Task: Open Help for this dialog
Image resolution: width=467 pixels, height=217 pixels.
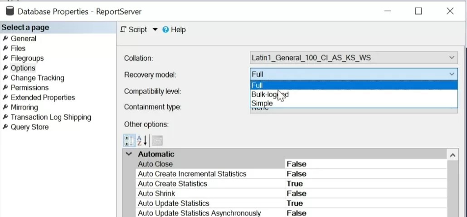Action: (x=174, y=30)
